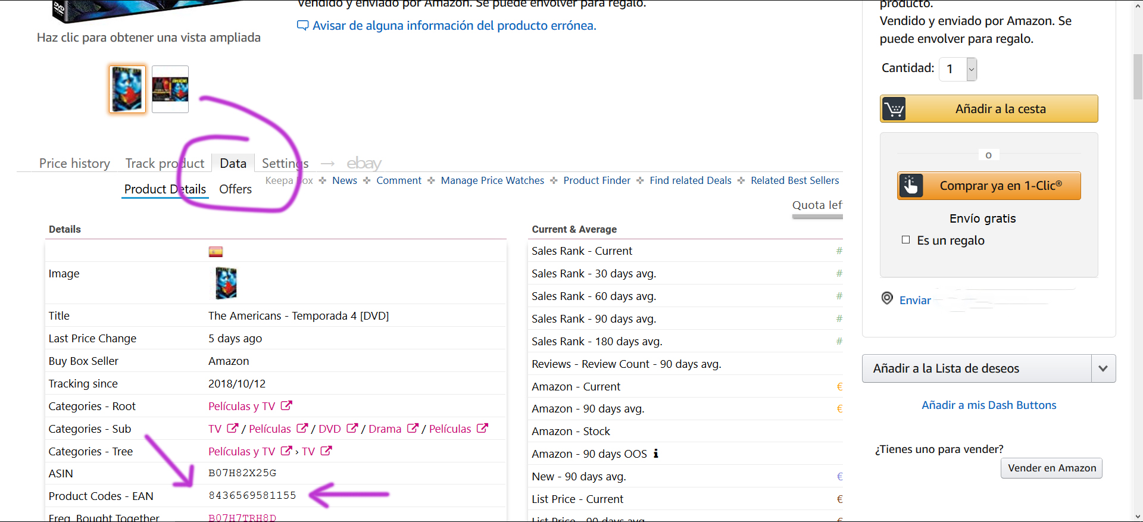This screenshot has width=1143, height=522.
Task: Click the title 'The Americans - Temporada 4 [DVD]'
Action: 298,316
